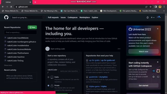The width and height of the screenshot is (167, 94).
Task: Open the up-for-grabs.net repository link
Action: point(108,60)
